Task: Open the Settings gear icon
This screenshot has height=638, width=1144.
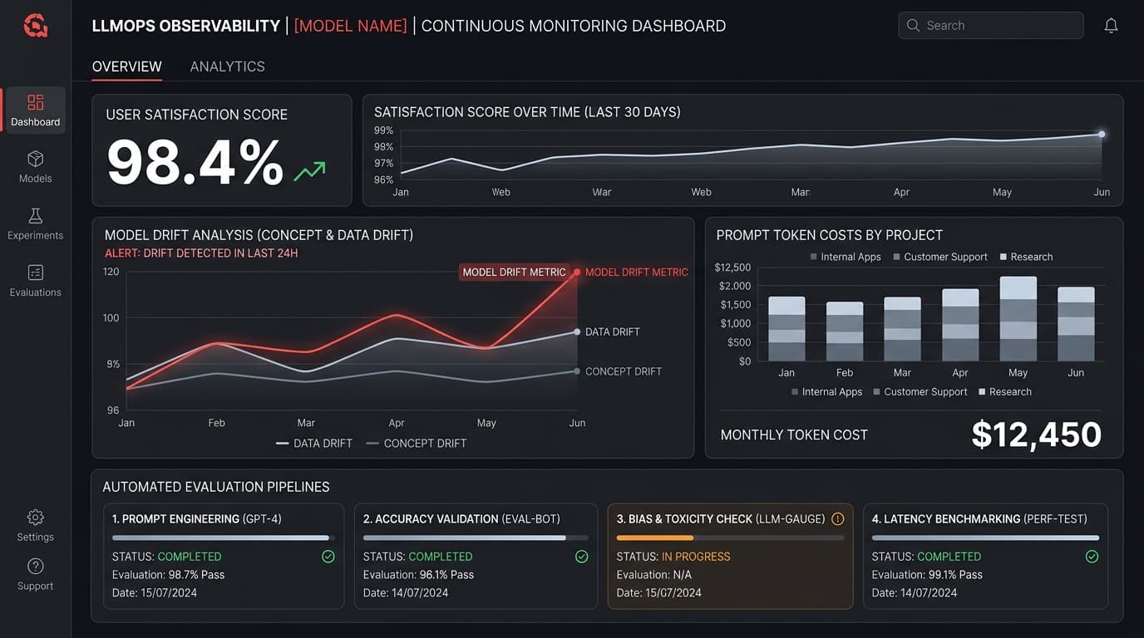Action: tap(36, 518)
